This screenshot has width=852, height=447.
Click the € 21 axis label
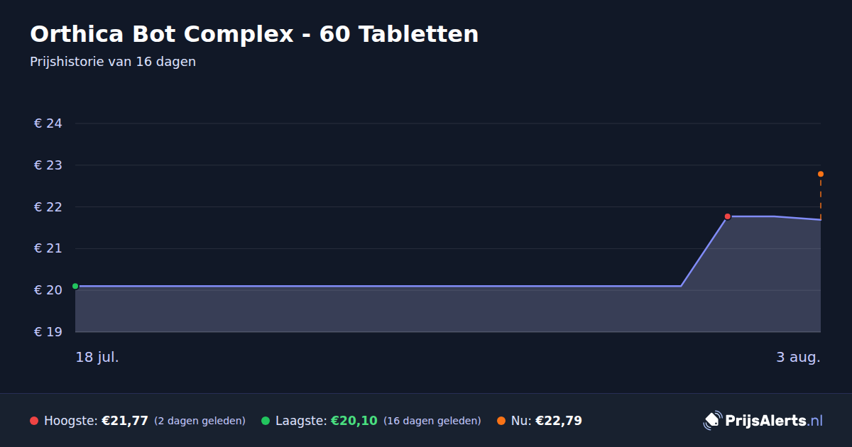(x=48, y=248)
